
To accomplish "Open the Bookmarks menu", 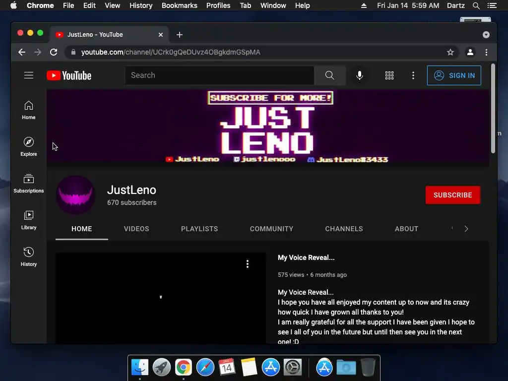I will [180, 5].
